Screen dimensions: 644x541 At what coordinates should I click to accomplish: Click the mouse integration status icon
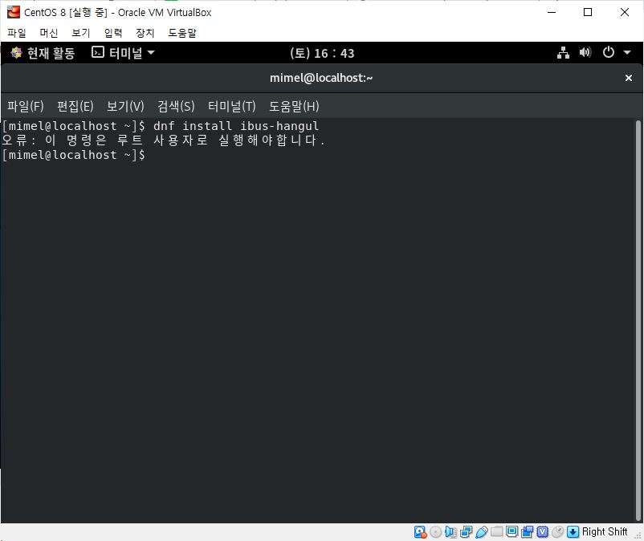click(557, 532)
